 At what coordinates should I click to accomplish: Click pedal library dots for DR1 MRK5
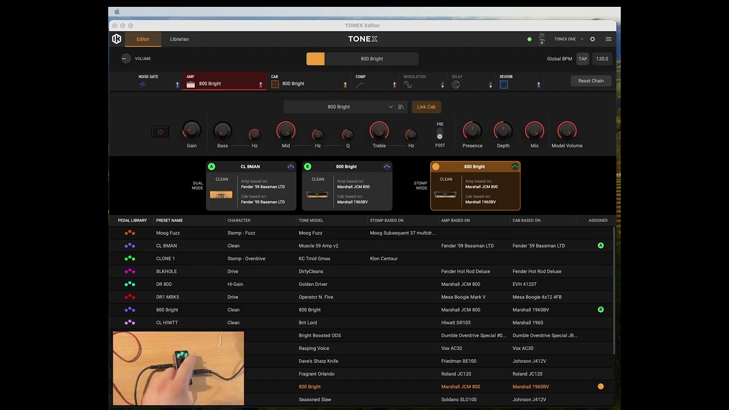(130, 297)
